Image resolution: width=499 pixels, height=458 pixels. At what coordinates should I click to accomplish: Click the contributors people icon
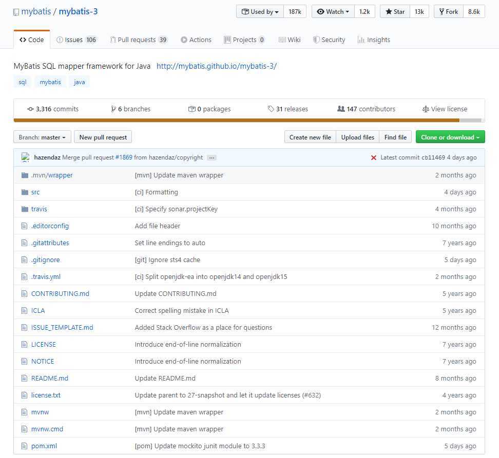(x=341, y=109)
